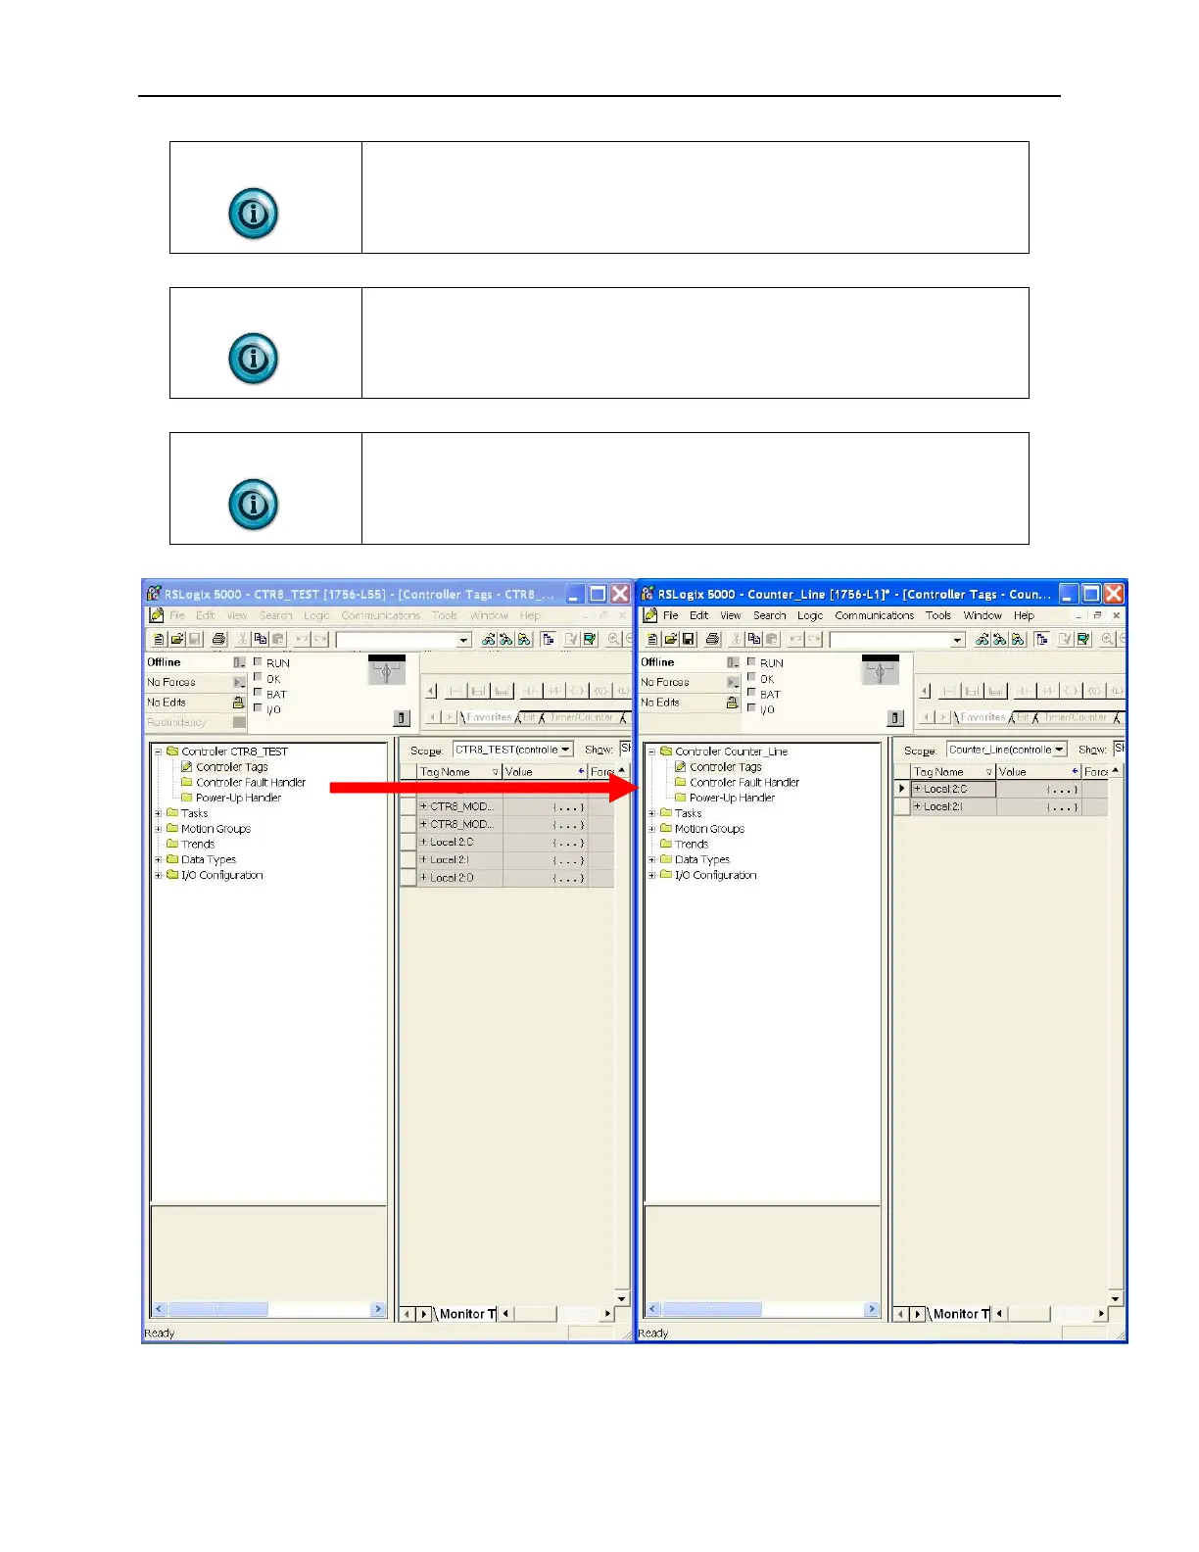This screenshot has height=1552, width=1199.
Task: Select Controller Fault Handler in Counter_Line tree
Action: coord(744,782)
